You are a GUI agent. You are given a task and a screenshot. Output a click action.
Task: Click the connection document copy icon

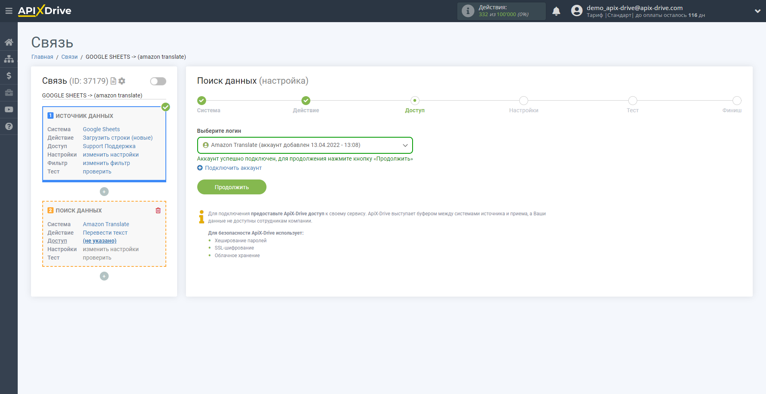click(114, 81)
